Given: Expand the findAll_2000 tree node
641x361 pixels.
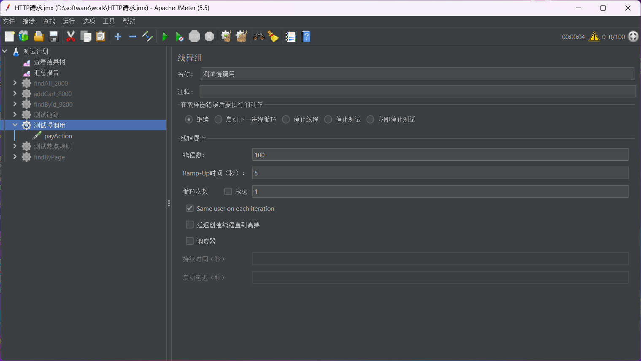Looking at the screenshot, I should click(x=15, y=83).
